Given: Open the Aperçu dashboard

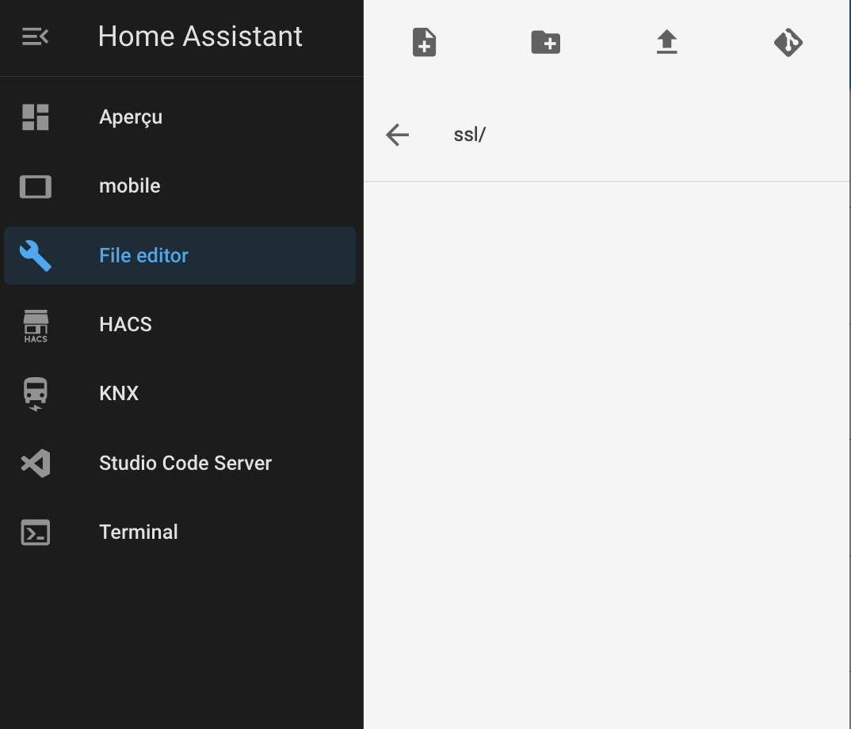Looking at the screenshot, I should (180, 117).
